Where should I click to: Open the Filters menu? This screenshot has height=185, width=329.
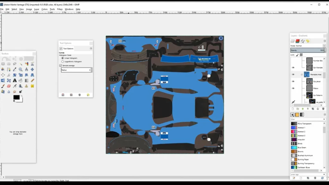tap(60, 9)
